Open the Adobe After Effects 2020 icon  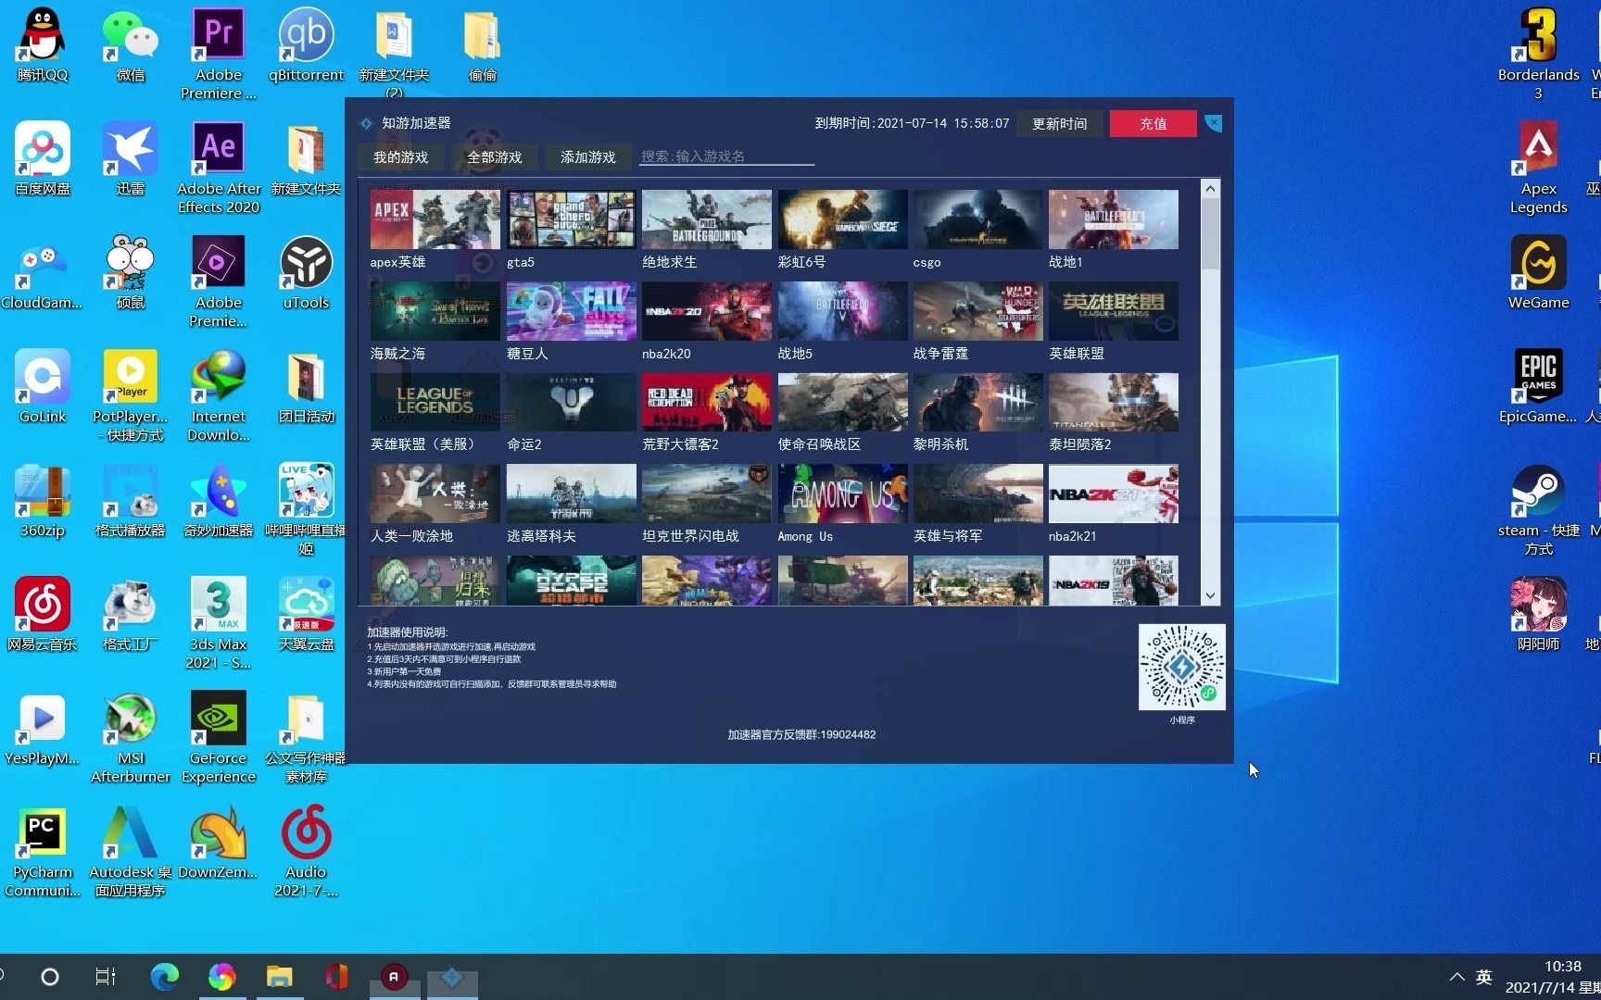[219, 168]
